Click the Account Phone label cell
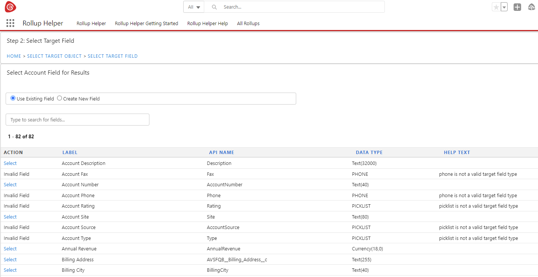The width and height of the screenshot is (538, 277). coord(78,196)
